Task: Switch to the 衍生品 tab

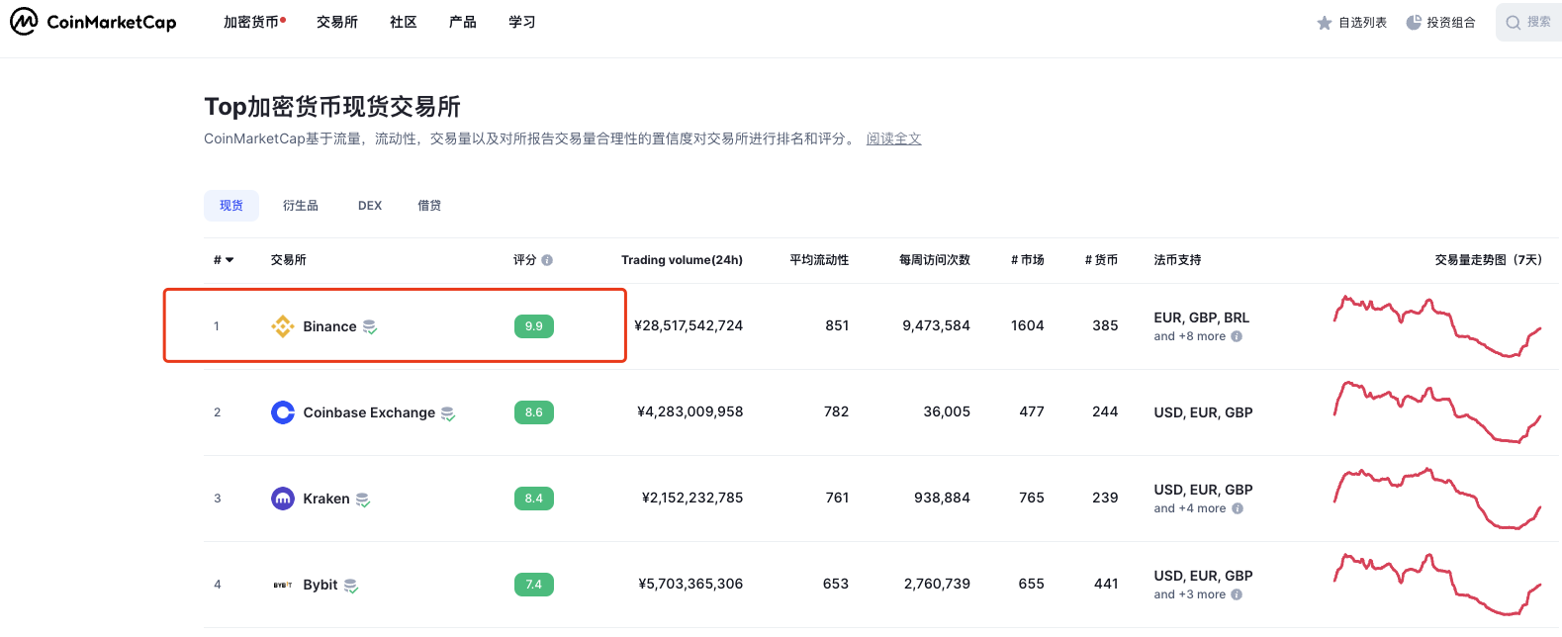Action: coord(301,206)
